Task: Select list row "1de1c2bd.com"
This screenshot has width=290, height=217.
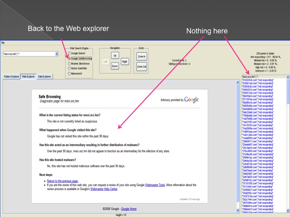Action: (264, 135)
